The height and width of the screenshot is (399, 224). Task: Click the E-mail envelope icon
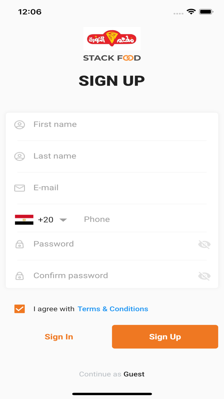(20, 188)
